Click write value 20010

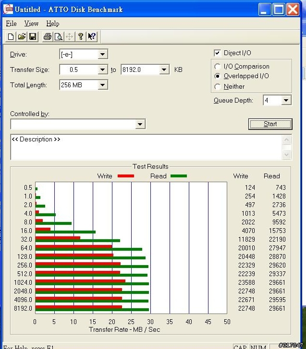click(246, 248)
